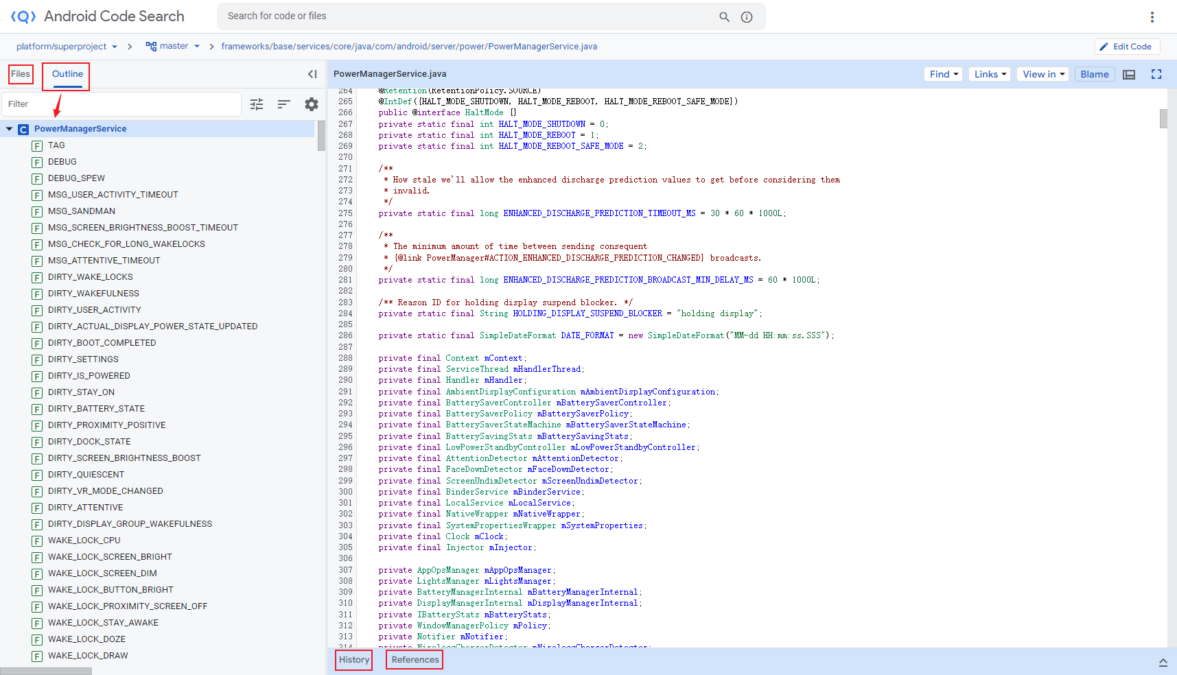
Task: Click field icon beside WAKE_LOCK_CPU
Action: pyautogui.click(x=37, y=541)
